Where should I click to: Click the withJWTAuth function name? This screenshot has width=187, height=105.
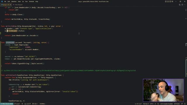click(x=11, y=75)
